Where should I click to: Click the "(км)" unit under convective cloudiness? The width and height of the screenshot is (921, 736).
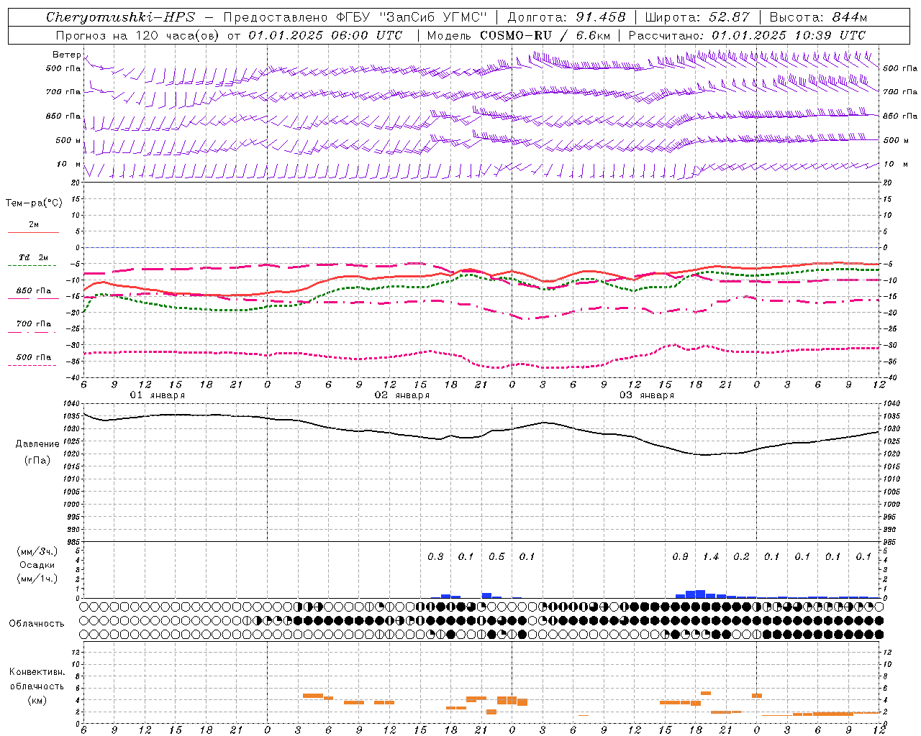[37, 700]
